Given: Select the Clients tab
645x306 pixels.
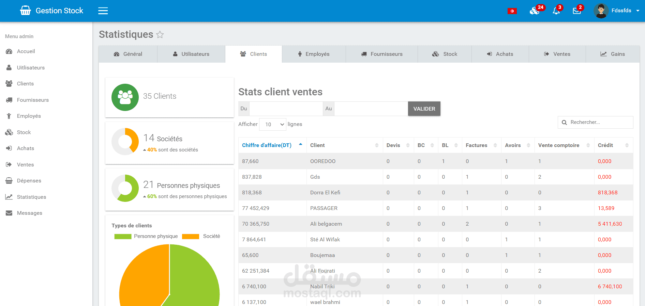Looking at the screenshot, I should [254, 54].
